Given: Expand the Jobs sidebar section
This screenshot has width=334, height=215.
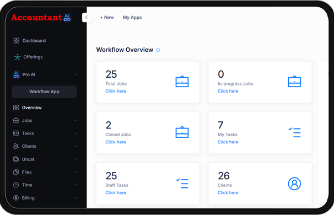Looking at the screenshot, I should [x=45, y=120].
